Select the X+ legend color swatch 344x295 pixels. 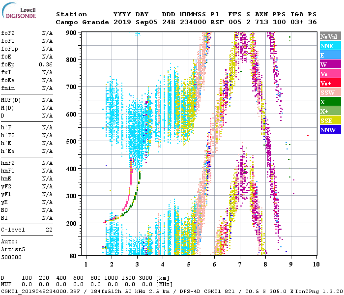[x=330, y=111]
